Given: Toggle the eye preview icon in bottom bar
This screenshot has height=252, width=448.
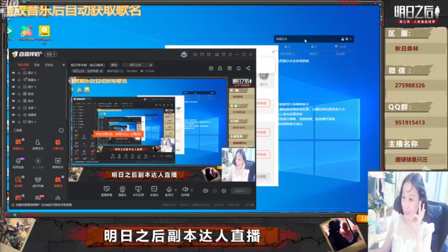Looking at the screenshot, I should (214, 191).
